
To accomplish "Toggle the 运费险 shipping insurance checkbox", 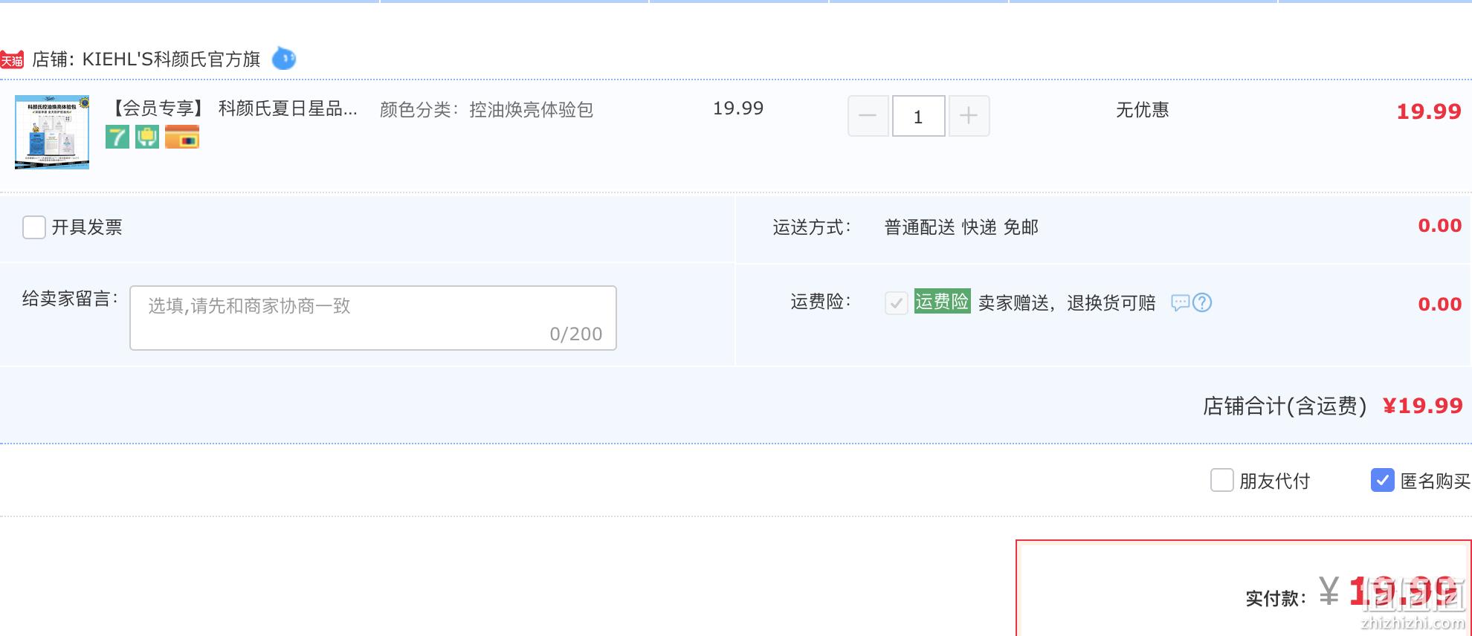I will pos(897,302).
